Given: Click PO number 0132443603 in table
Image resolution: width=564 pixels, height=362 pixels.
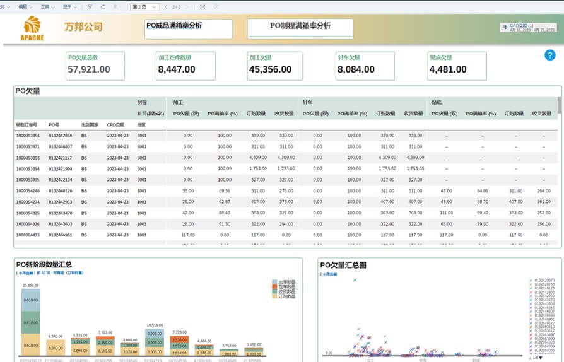Looking at the screenshot, I should [61, 224].
